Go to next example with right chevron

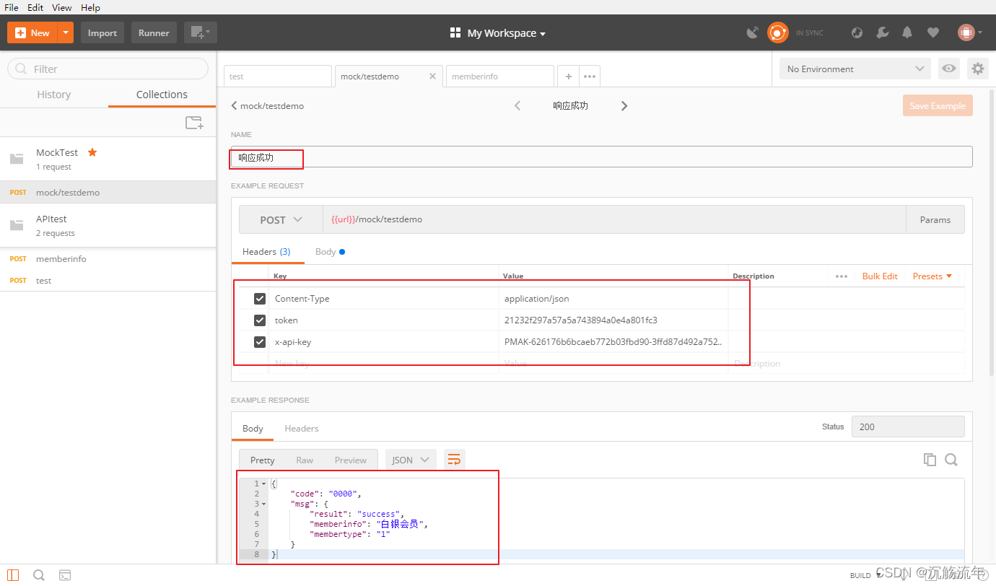pos(624,105)
